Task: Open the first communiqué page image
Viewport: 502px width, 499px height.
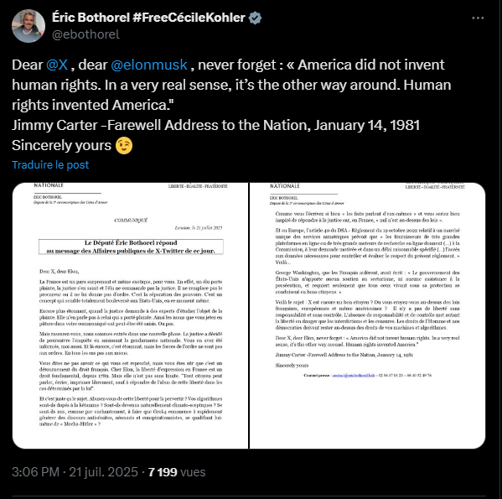Action: (x=130, y=315)
